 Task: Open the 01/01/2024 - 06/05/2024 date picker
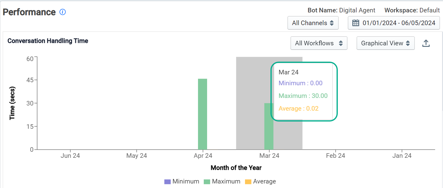coord(394,23)
